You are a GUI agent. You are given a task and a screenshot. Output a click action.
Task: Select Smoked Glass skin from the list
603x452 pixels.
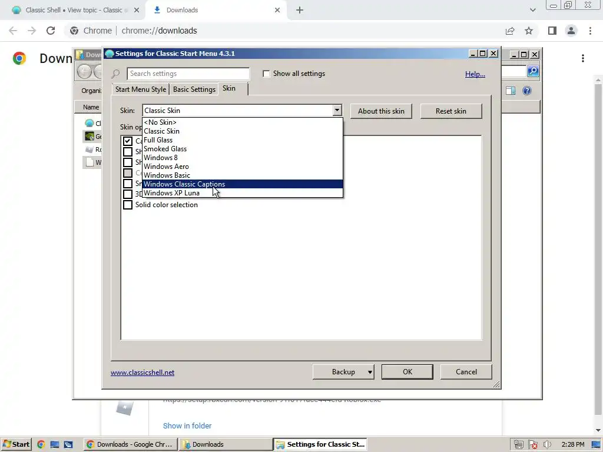(x=242, y=149)
